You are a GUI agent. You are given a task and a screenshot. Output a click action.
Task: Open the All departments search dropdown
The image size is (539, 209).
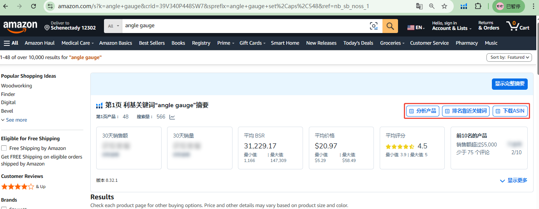point(113,26)
